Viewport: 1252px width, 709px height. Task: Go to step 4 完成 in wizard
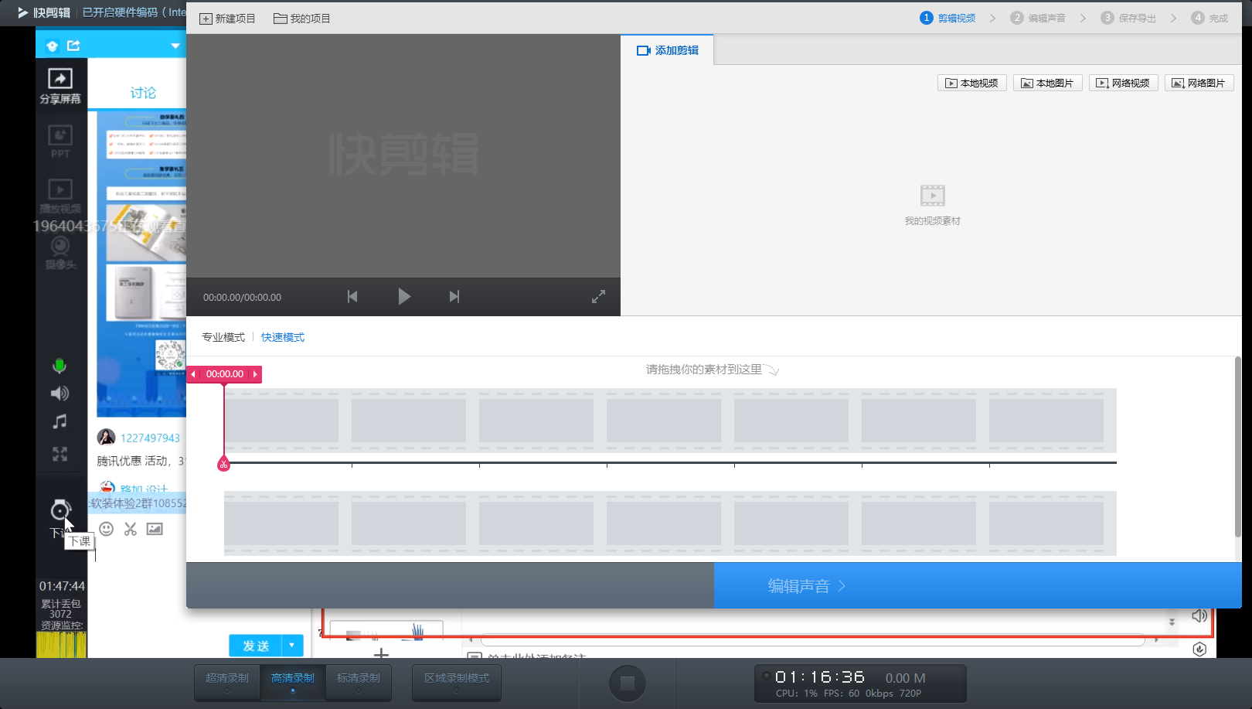tap(1209, 18)
